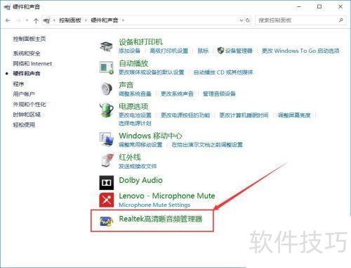
Task: Open the 声音 heading
Action: pos(126,85)
